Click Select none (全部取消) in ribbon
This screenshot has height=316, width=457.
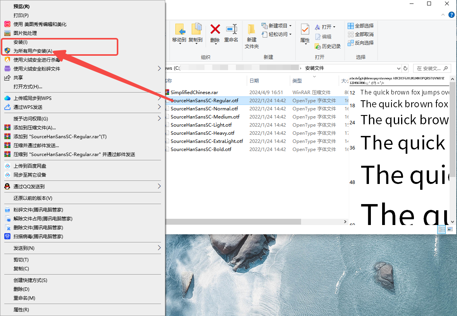[x=360, y=34]
